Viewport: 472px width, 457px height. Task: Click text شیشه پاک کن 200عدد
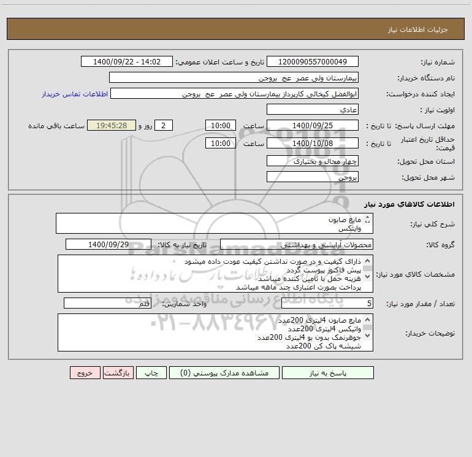[x=323, y=346]
